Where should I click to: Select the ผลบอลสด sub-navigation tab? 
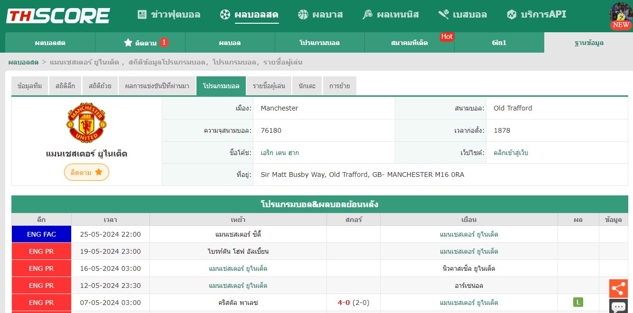pyautogui.click(x=50, y=43)
